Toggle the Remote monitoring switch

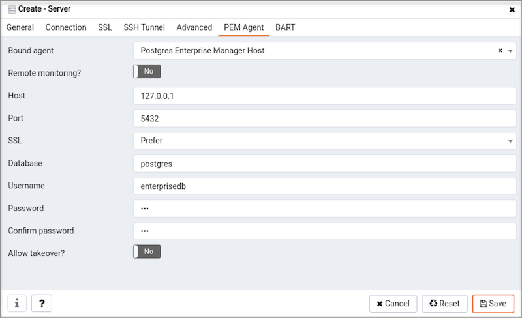147,72
